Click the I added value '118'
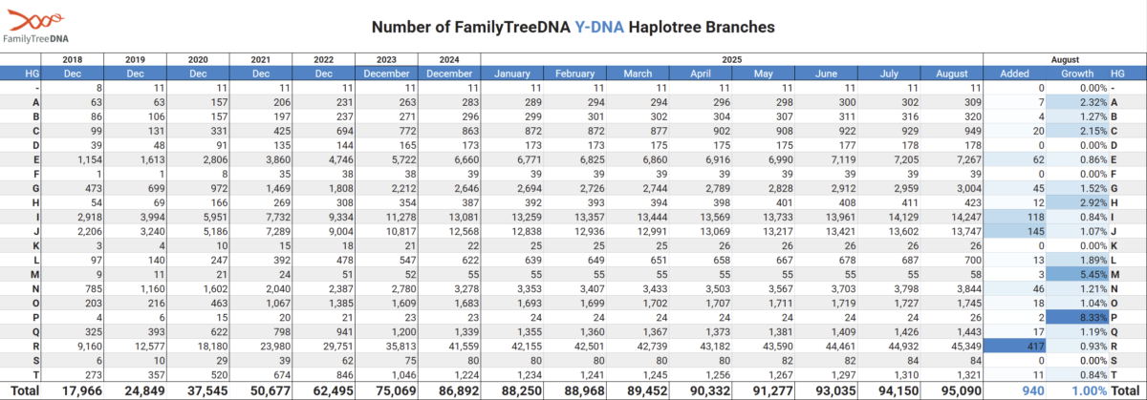The width and height of the screenshot is (1147, 400). pos(1014,219)
